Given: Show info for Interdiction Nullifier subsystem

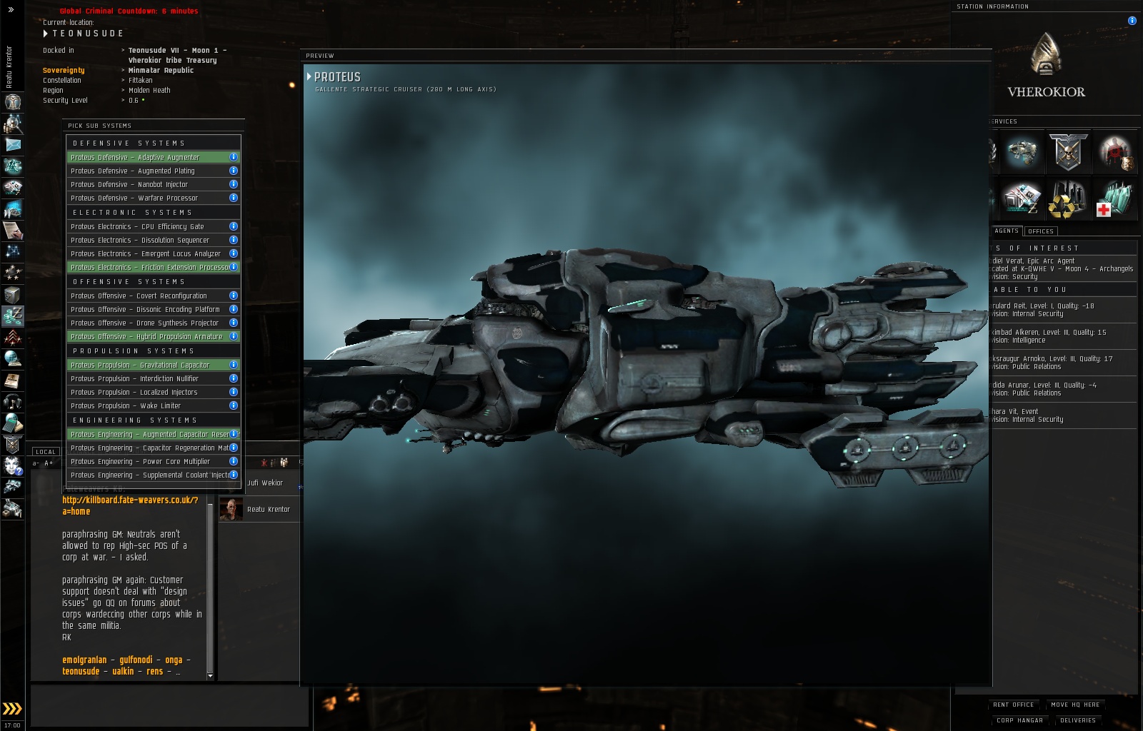Looking at the screenshot, I should [x=234, y=378].
